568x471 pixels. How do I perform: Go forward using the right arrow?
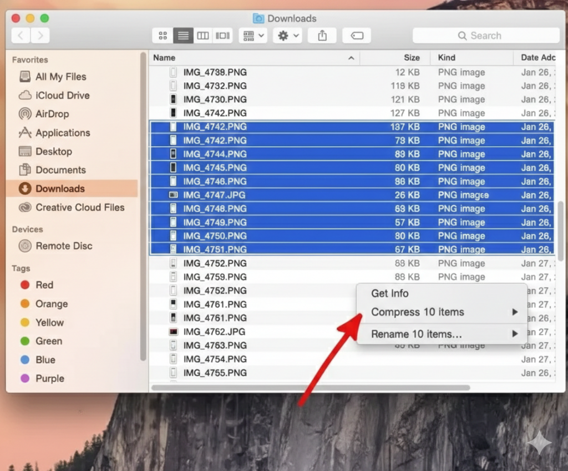pyautogui.click(x=40, y=36)
